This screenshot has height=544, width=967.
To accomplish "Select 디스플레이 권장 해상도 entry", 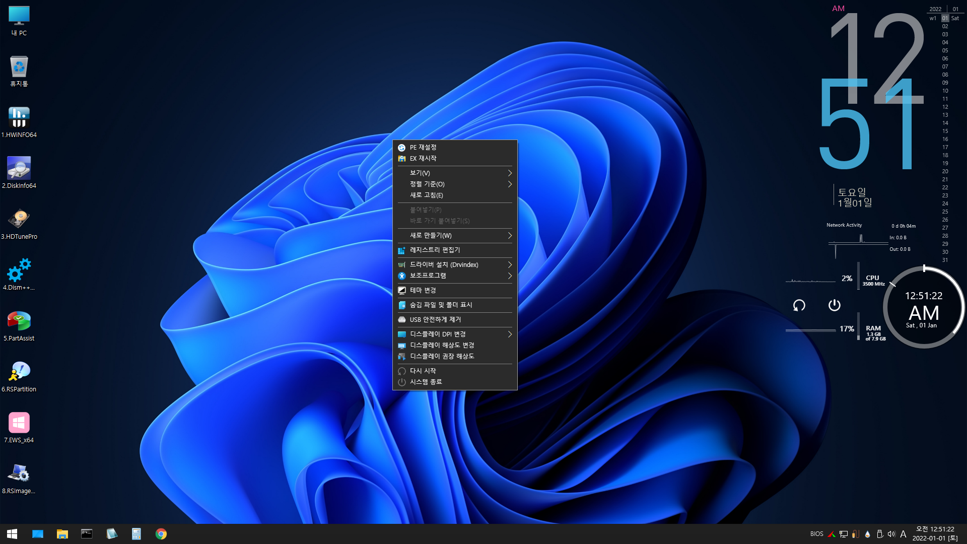I will click(455, 357).
